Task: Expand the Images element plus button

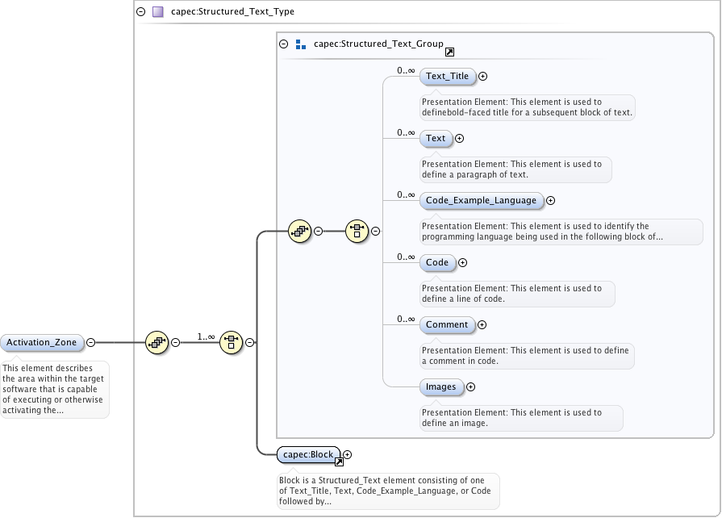Action: click(471, 387)
